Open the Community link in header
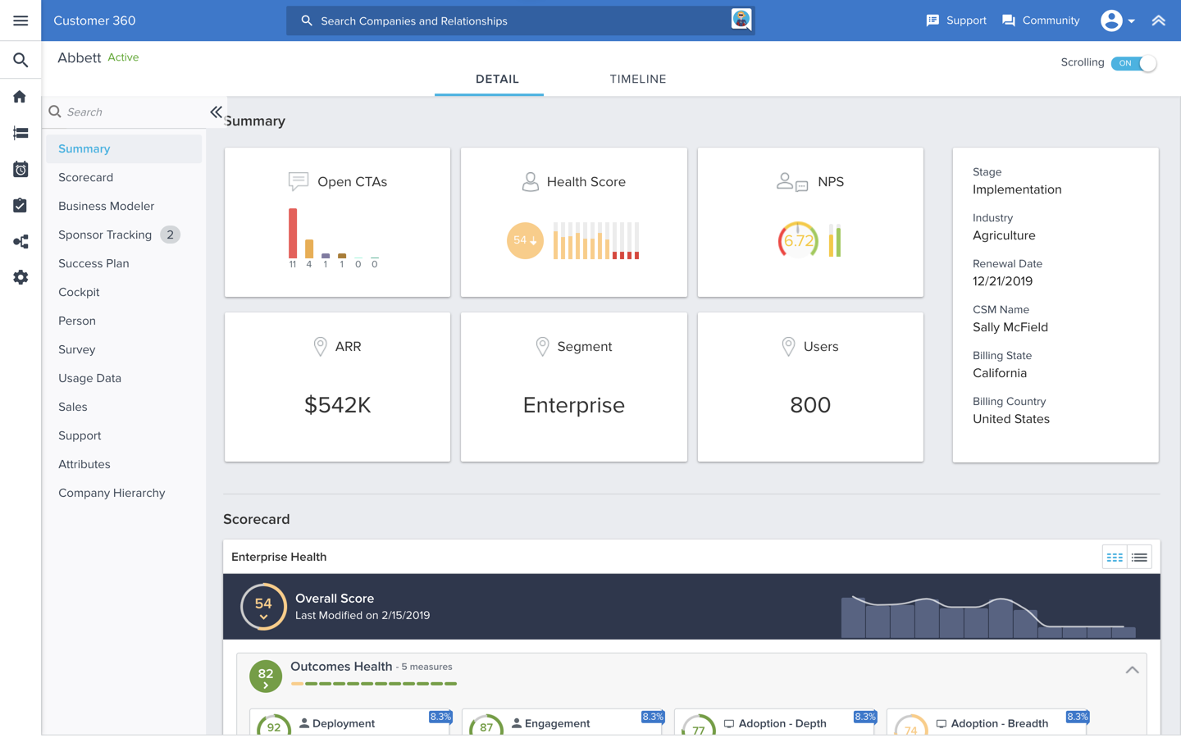1181x738 pixels. [1041, 20]
